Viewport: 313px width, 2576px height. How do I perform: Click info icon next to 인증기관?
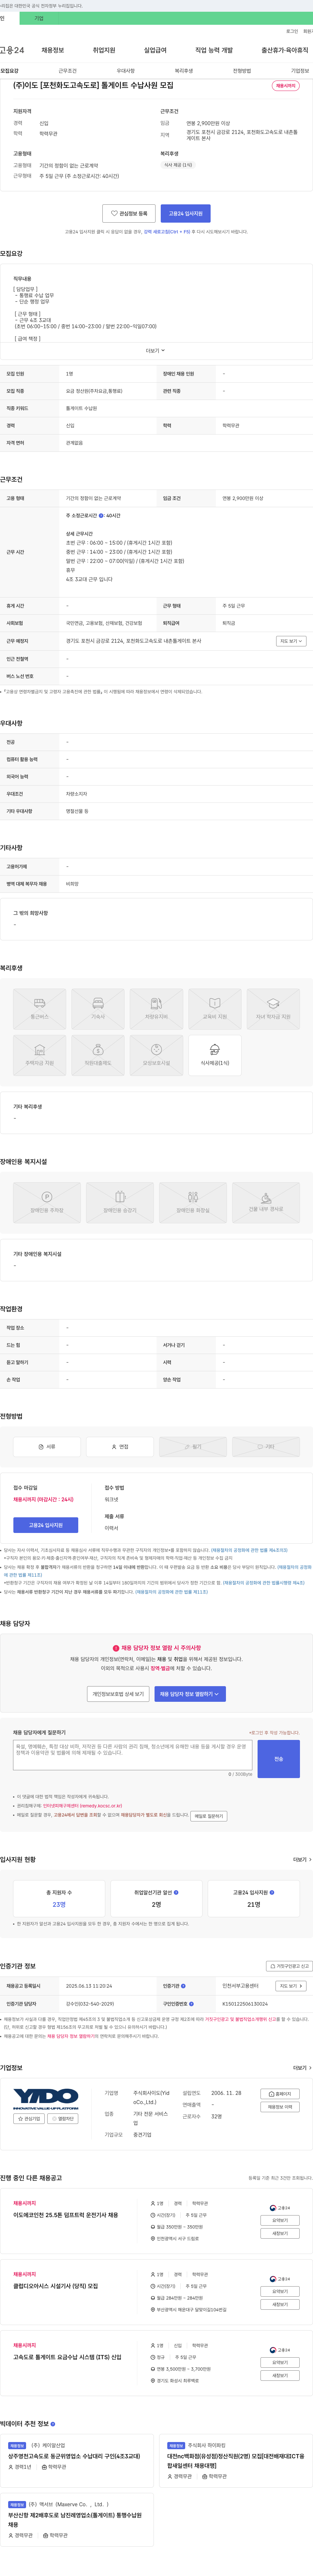click(183, 1986)
